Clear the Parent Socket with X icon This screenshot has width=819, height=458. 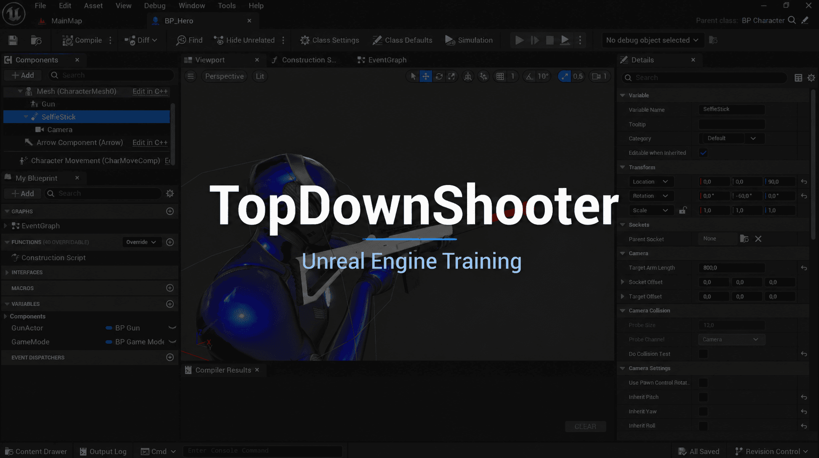click(x=758, y=239)
